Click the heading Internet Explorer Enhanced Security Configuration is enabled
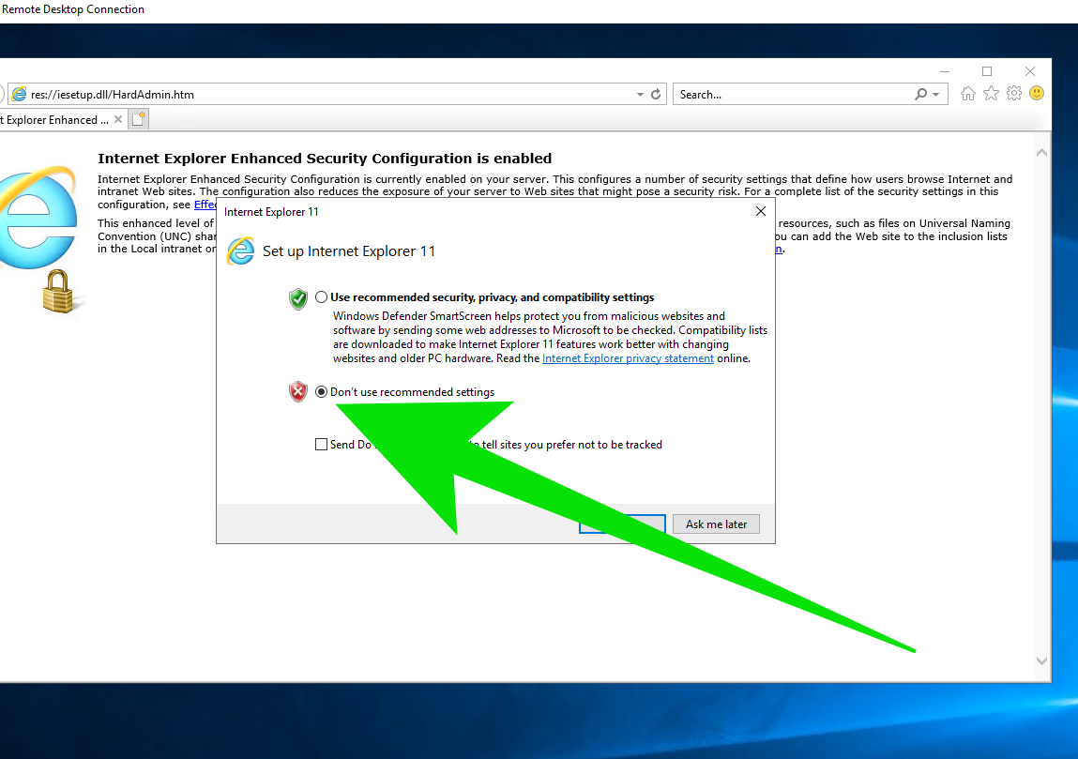1078x759 pixels. pos(325,159)
